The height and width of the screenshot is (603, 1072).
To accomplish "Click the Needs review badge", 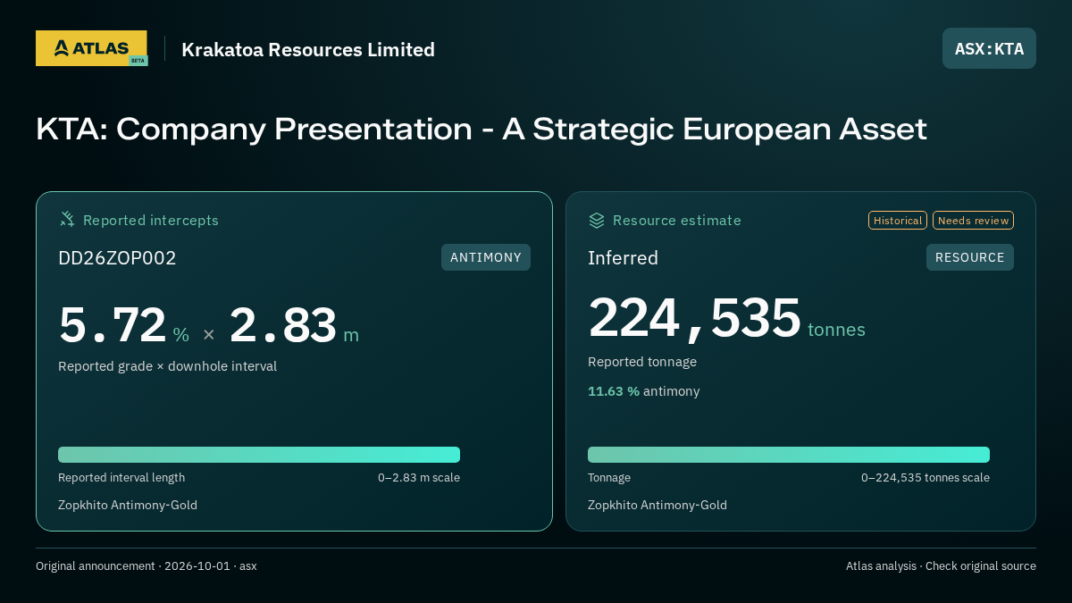I will pyautogui.click(x=973, y=220).
